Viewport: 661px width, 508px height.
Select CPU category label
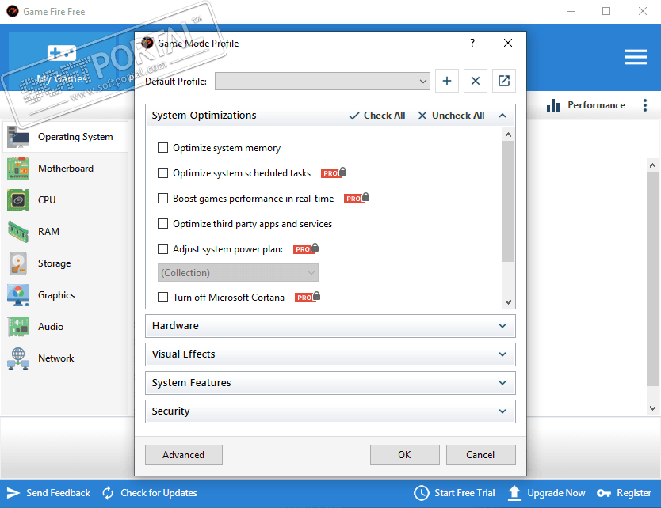coord(47,200)
